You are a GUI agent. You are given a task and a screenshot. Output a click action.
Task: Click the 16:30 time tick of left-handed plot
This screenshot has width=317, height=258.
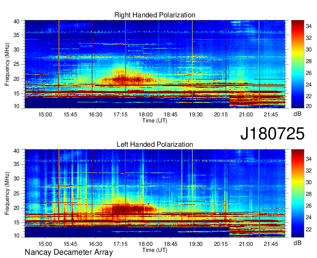(x=96, y=244)
